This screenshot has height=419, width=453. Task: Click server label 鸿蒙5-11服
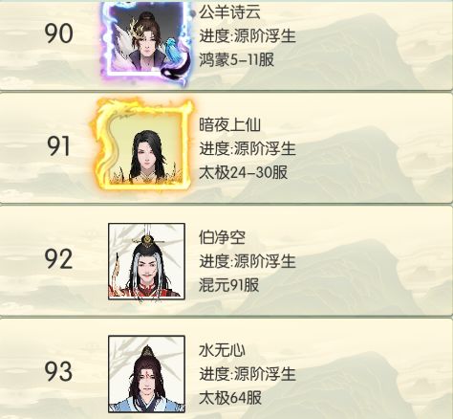(x=237, y=59)
